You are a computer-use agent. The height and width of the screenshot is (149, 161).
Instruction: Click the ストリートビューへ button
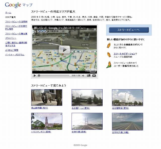point(129,30)
